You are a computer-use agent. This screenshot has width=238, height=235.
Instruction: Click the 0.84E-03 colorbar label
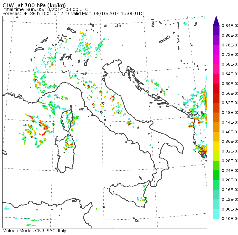click(230, 25)
